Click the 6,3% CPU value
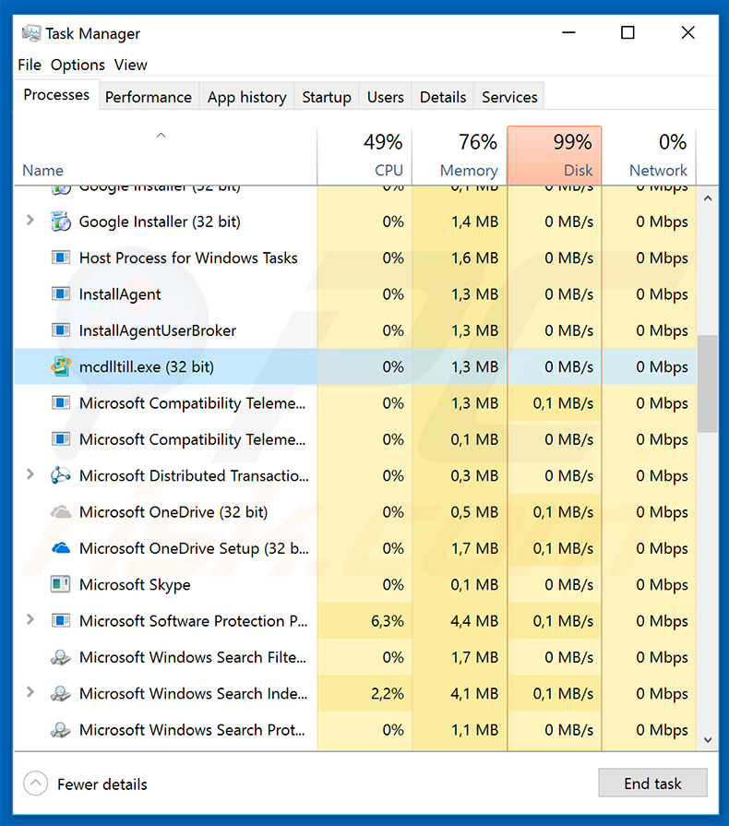Viewport: 729px width, 826px height. click(x=388, y=621)
